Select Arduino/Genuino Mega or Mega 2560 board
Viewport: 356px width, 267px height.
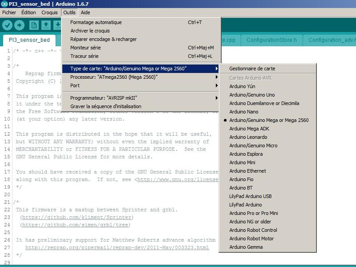click(268, 120)
